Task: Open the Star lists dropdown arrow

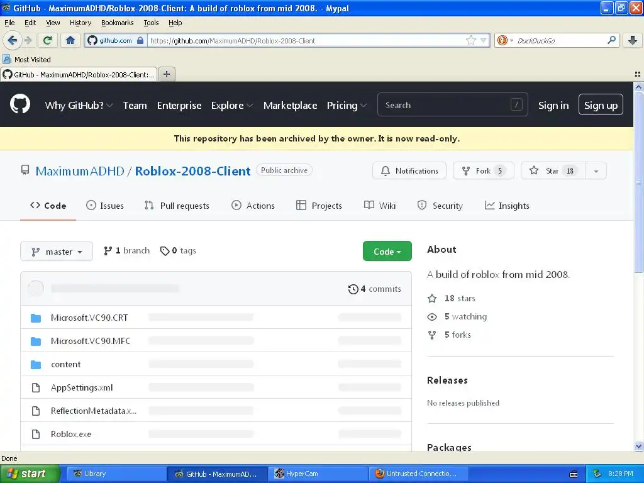Action: pos(596,171)
